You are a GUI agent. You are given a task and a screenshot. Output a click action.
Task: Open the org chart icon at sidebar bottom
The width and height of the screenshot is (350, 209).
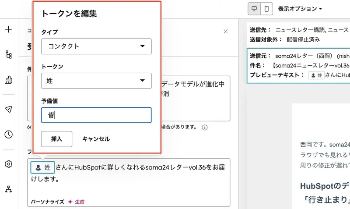point(8,189)
